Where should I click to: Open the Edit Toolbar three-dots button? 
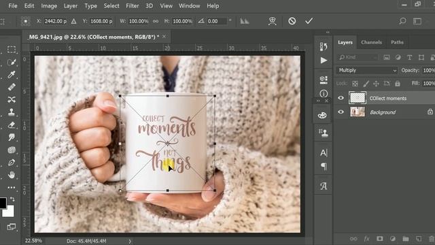pos(12,188)
